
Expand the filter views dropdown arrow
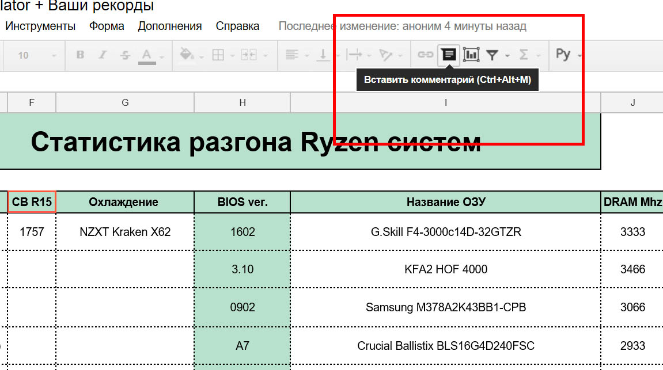507,56
